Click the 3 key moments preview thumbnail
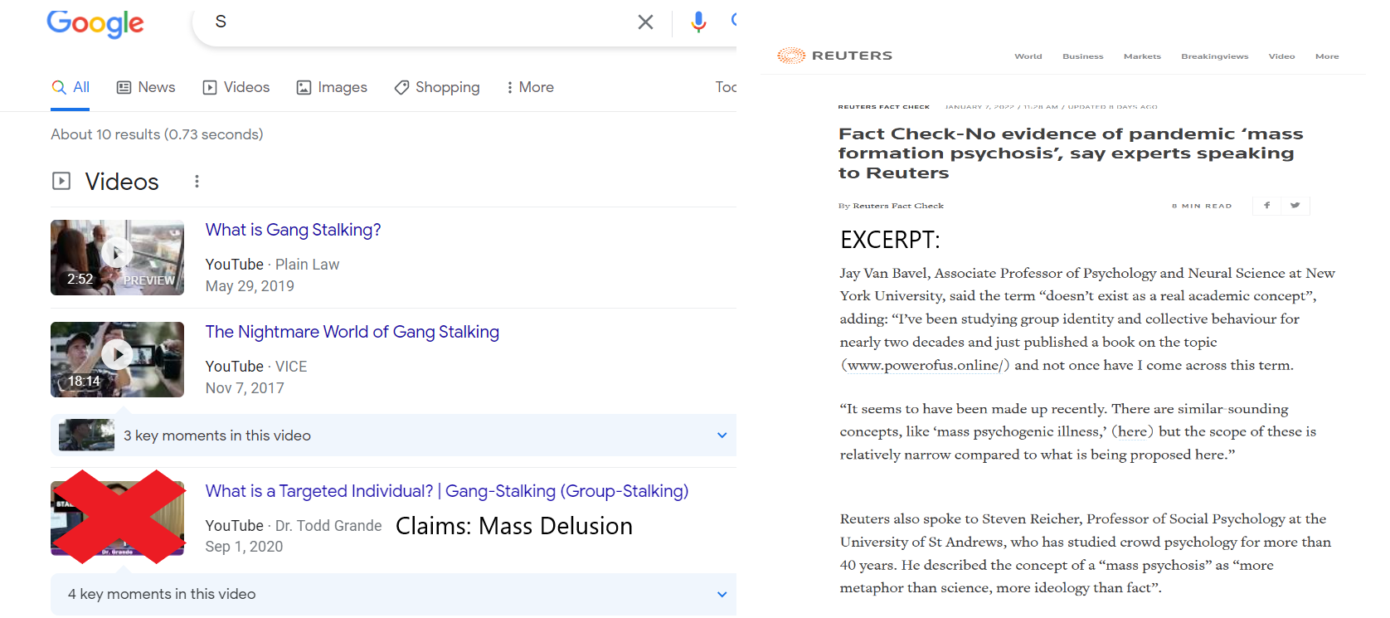This screenshot has height=618, width=1390. 86,435
